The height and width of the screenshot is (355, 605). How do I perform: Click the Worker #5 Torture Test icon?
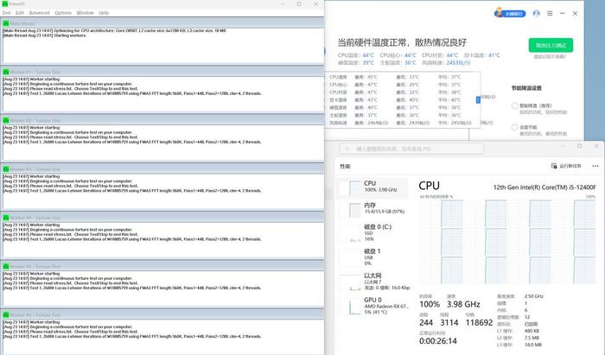click(x=6, y=266)
